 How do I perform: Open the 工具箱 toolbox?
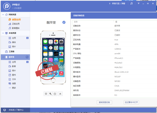(x=15, y=52)
